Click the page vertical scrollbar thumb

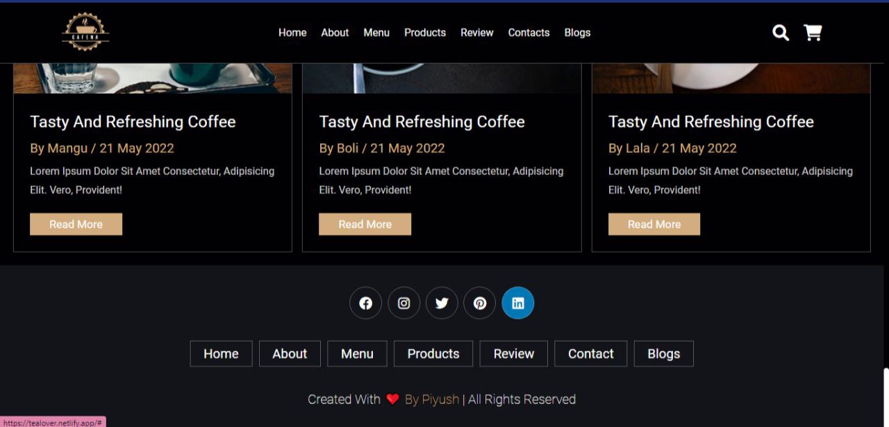[886, 397]
